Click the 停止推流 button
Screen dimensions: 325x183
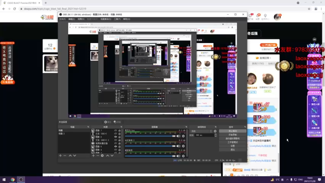point(232,131)
